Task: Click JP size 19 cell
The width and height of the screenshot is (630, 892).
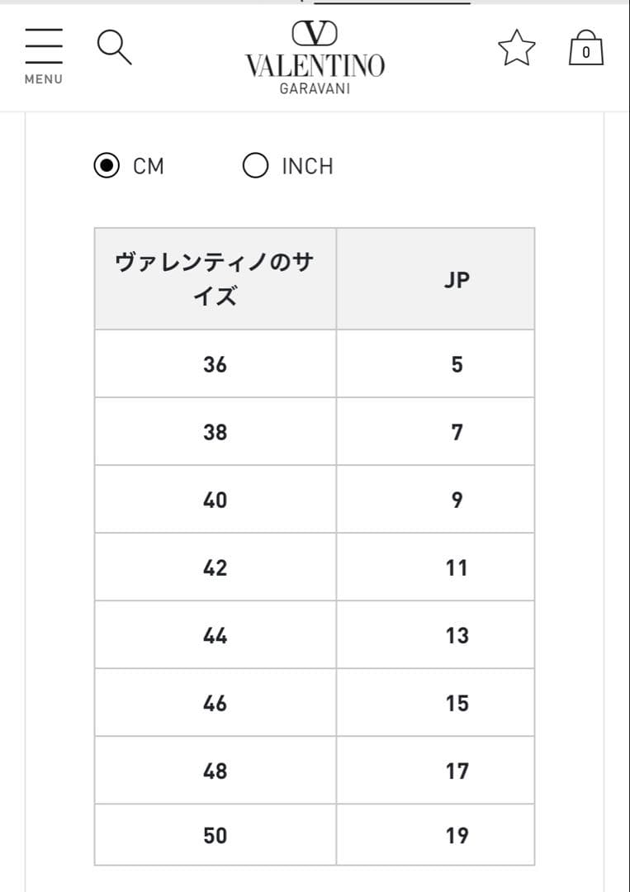Action: tap(457, 835)
